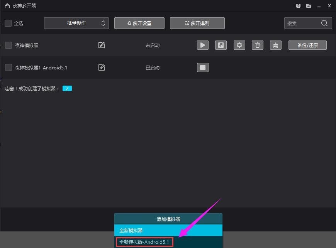Start the 夜神模拟器 instance with play button

click(x=202, y=45)
